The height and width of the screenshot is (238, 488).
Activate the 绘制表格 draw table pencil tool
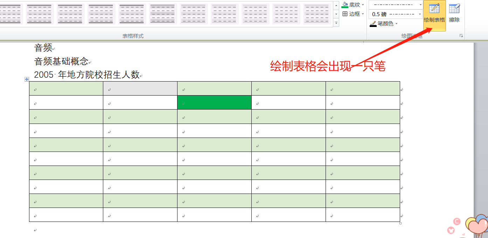pos(434,14)
